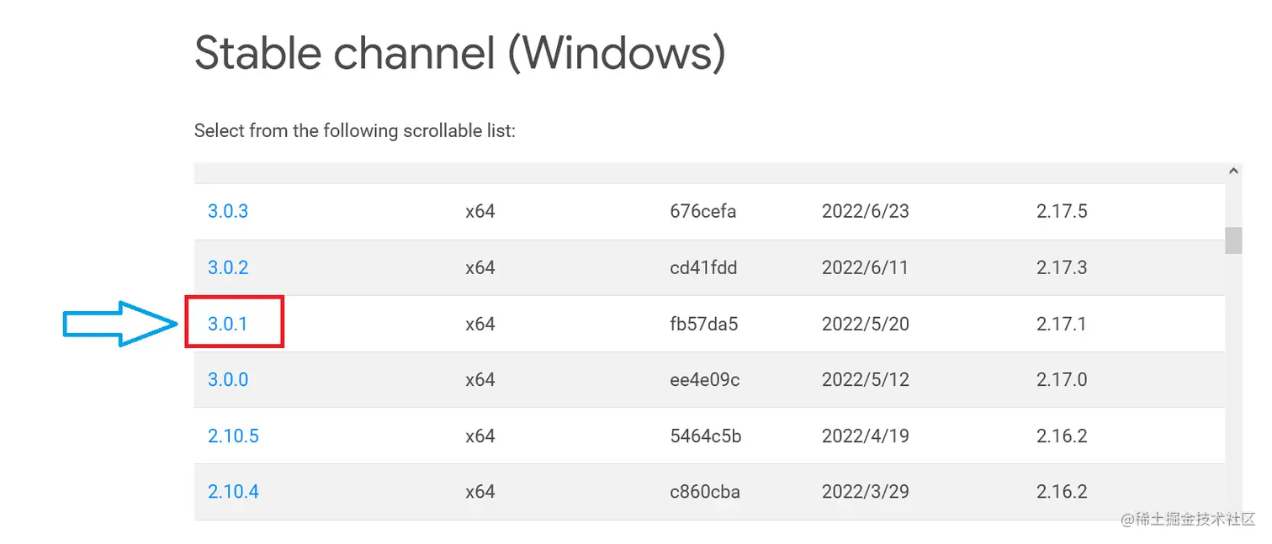Click the red-boxed 3.0.1 version link
Screen dimensions: 1272x544
(228, 324)
